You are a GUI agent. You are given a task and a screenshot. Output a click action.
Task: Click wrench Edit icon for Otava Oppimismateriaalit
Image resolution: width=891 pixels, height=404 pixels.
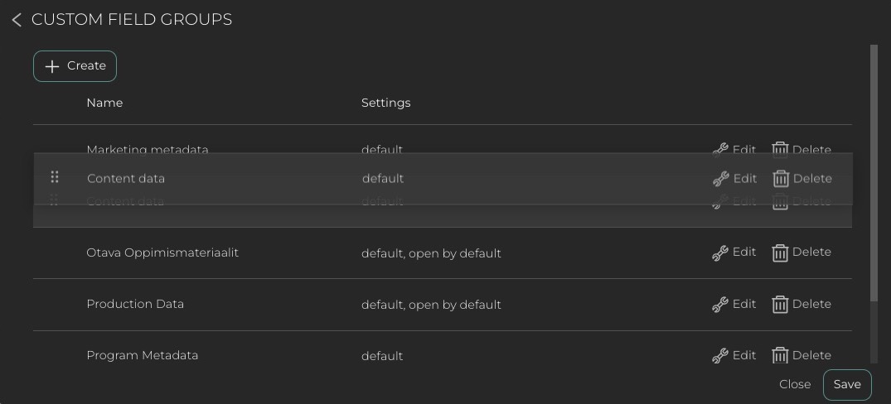[x=720, y=253]
